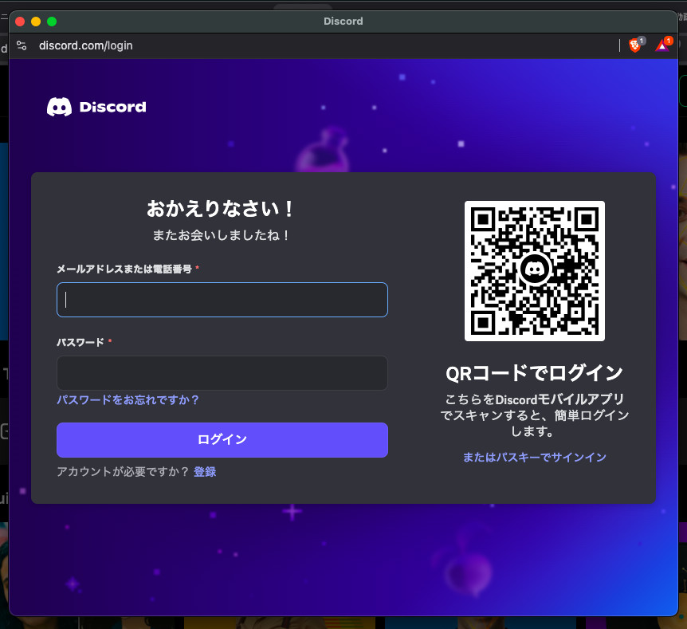Click または パスキーでサインイン link

click(535, 457)
